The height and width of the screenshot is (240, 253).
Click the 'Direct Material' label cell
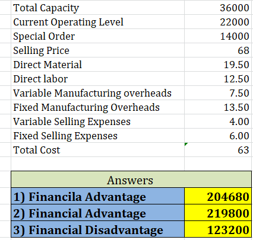pyautogui.click(x=97, y=65)
